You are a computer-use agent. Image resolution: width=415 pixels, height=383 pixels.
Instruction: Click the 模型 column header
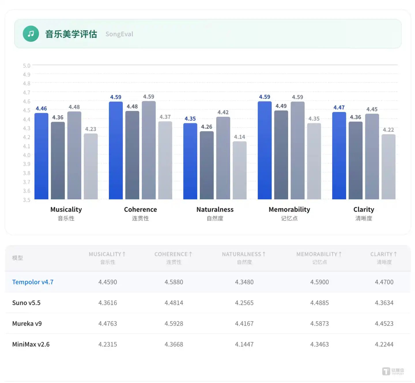point(18,258)
